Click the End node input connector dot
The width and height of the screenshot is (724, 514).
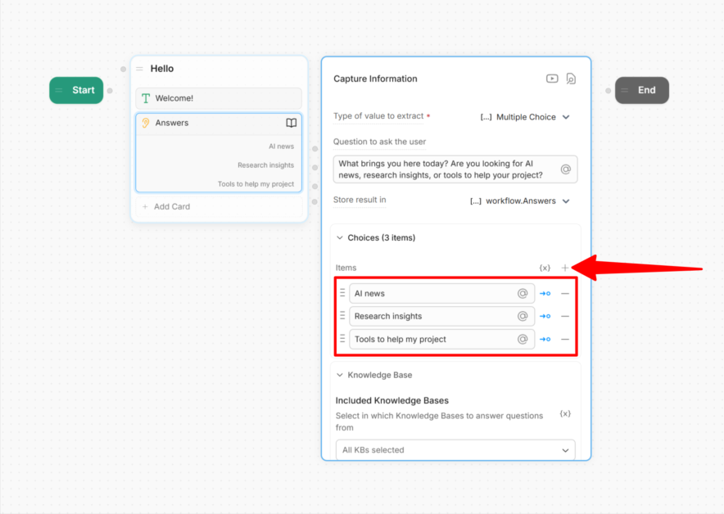(x=608, y=90)
